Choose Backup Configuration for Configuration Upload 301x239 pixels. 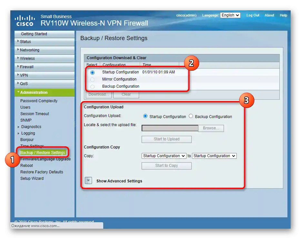(x=191, y=116)
